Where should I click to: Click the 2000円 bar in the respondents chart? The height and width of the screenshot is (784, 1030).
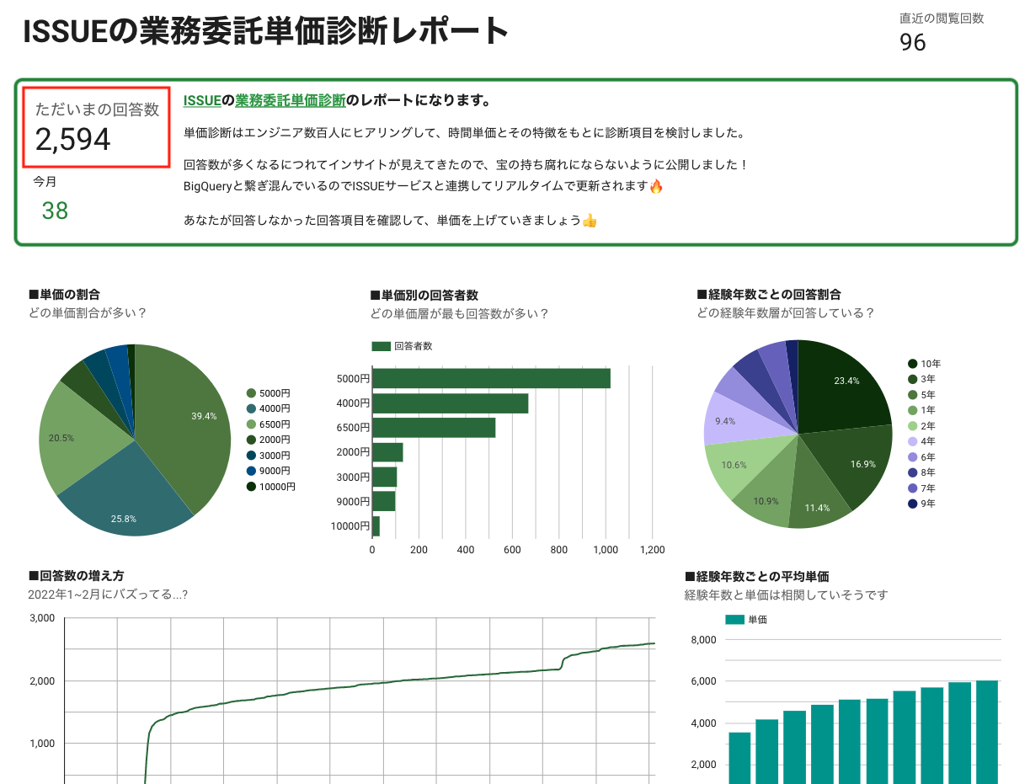tap(387, 452)
